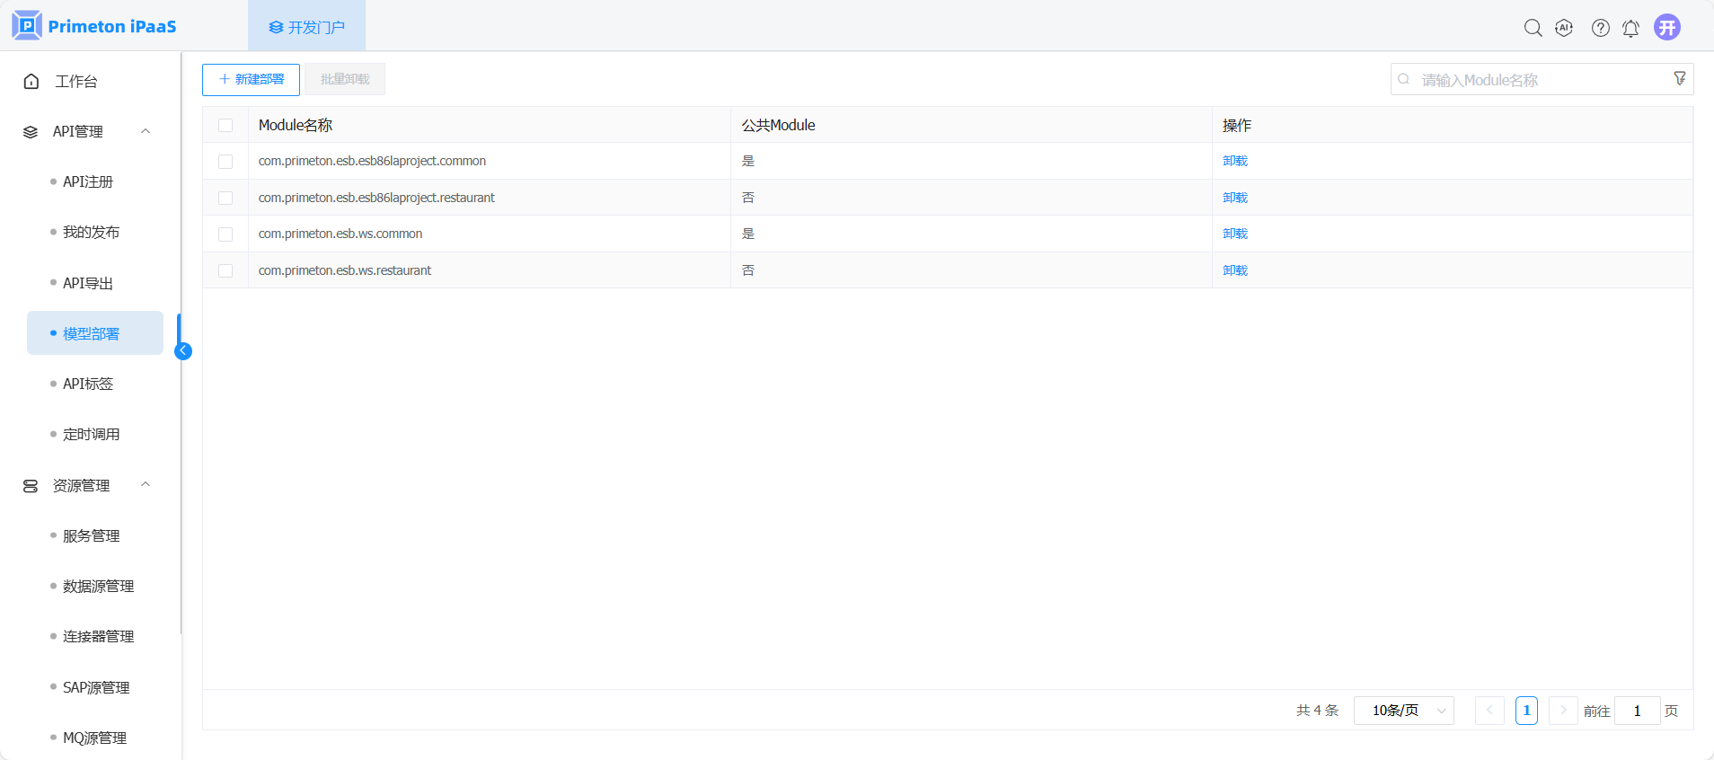Open the notifications bell
This screenshot has height=760, width=1714.
click(x=1630, y=28)
